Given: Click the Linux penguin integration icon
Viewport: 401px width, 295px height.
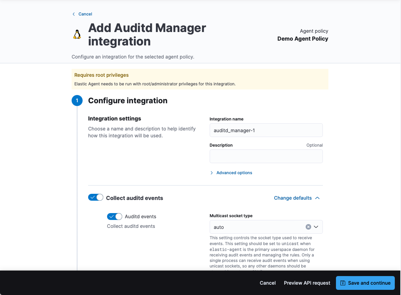Looking at the screenshot, I should (x=77, y=34).
